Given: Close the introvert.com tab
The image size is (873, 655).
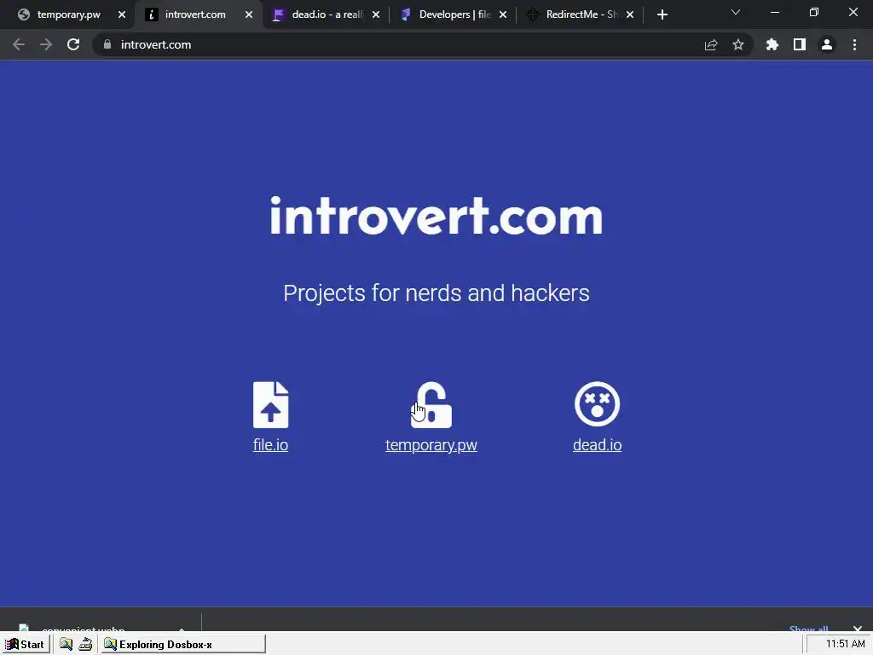Looking at the screenshot, I should click(x=249, y=14).
